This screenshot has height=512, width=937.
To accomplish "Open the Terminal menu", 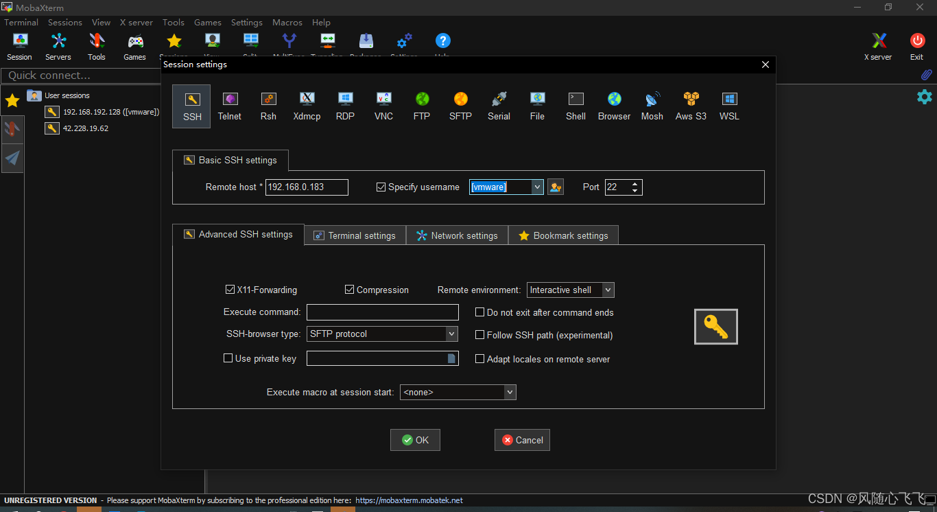I will 21,22.
